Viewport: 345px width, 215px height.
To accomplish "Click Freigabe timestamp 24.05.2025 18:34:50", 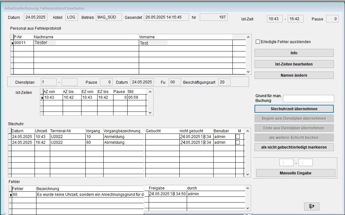I will point(168,194).
